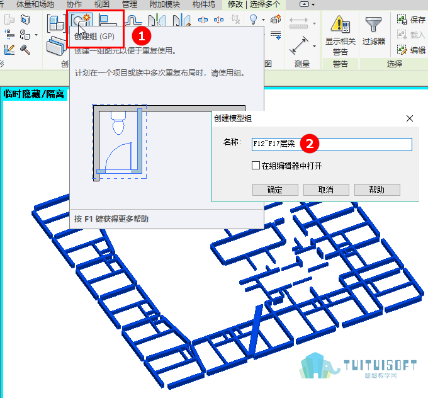Viewport: 428px width, 398px height.
Task: Select the Mirror - Draw Axis tool
Action: pyautogui.click(x=182, y=20)
